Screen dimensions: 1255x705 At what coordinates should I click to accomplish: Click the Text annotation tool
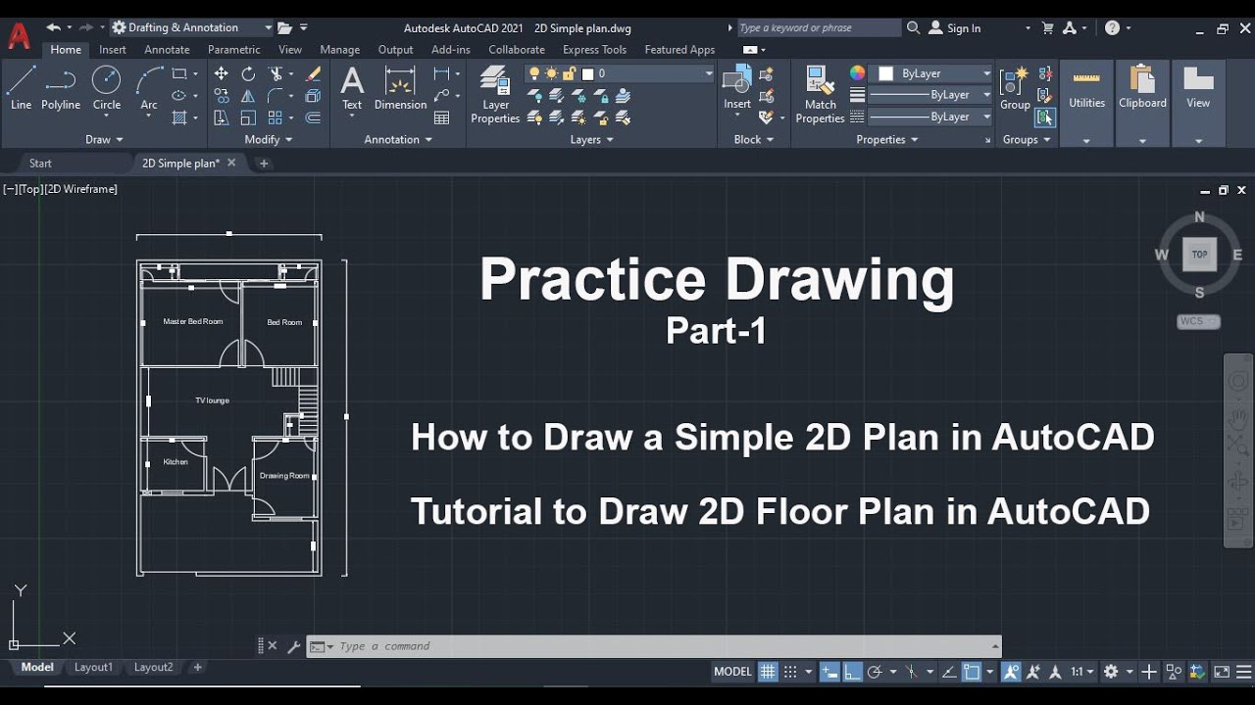352,88
